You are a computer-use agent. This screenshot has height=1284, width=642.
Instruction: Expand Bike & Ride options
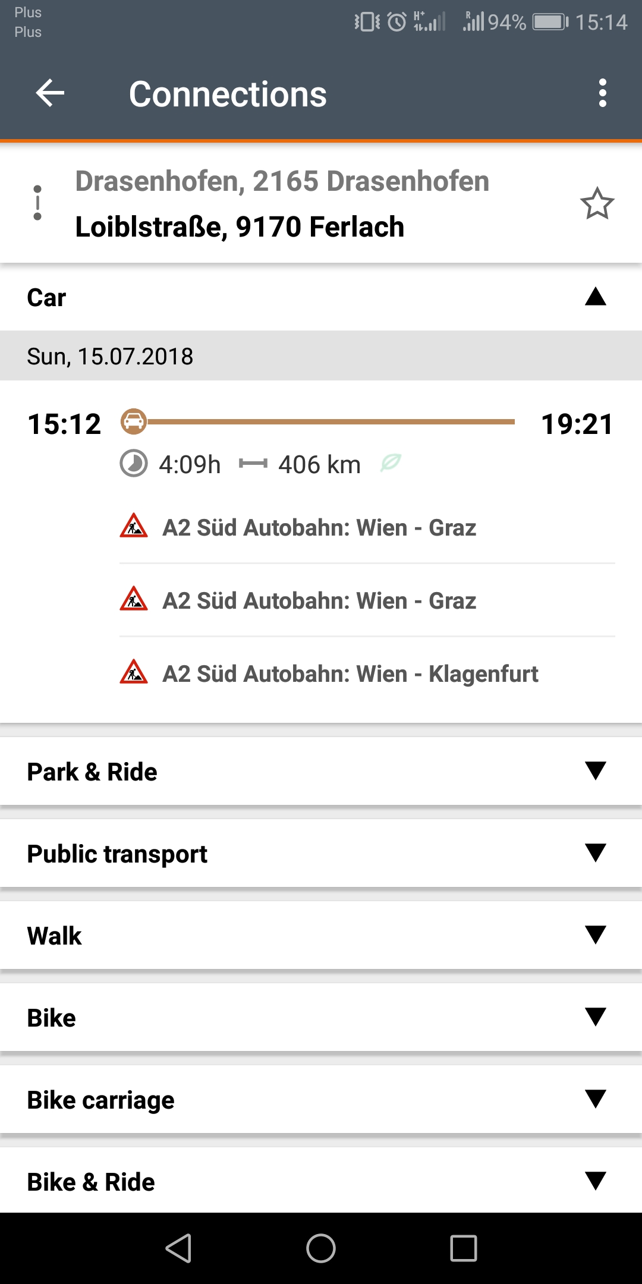point(595,1181)
